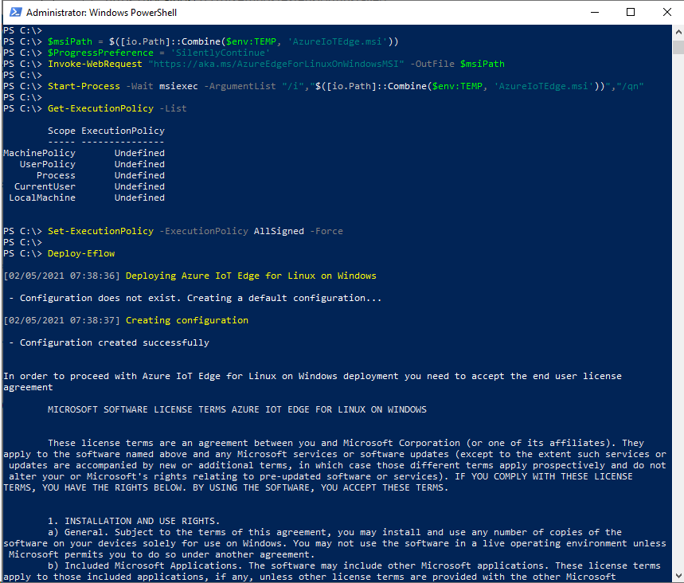This screenshot has height=583, width=684.
Task: Click the Start-Process command text
Action: tap(84, 86)
